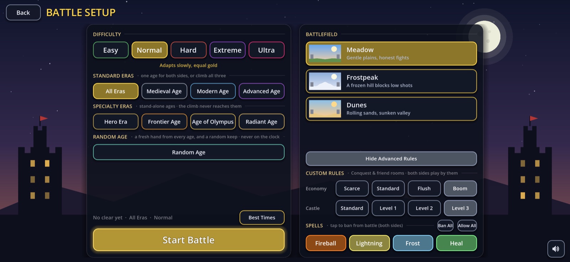Mute game sound with speaker icon
570x262 pixels.
tap(556, 249)
